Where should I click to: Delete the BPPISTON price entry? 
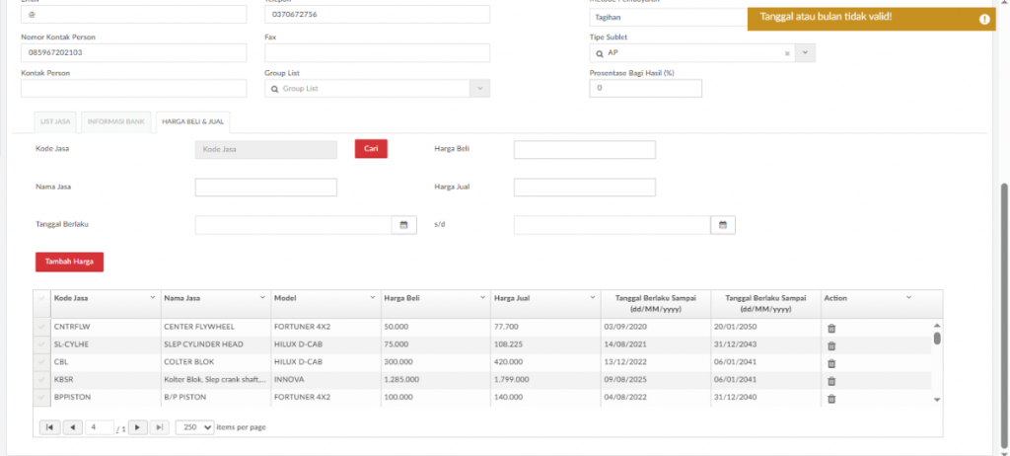[830, 399]
